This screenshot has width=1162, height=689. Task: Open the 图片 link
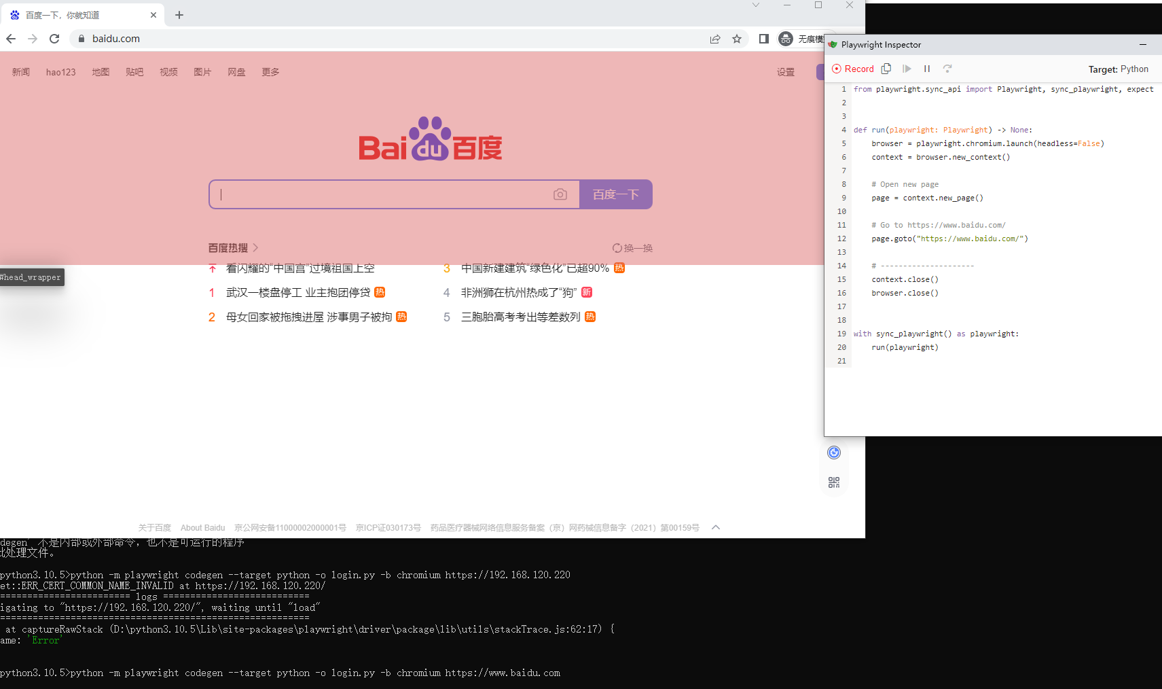(x=202, y=72)
